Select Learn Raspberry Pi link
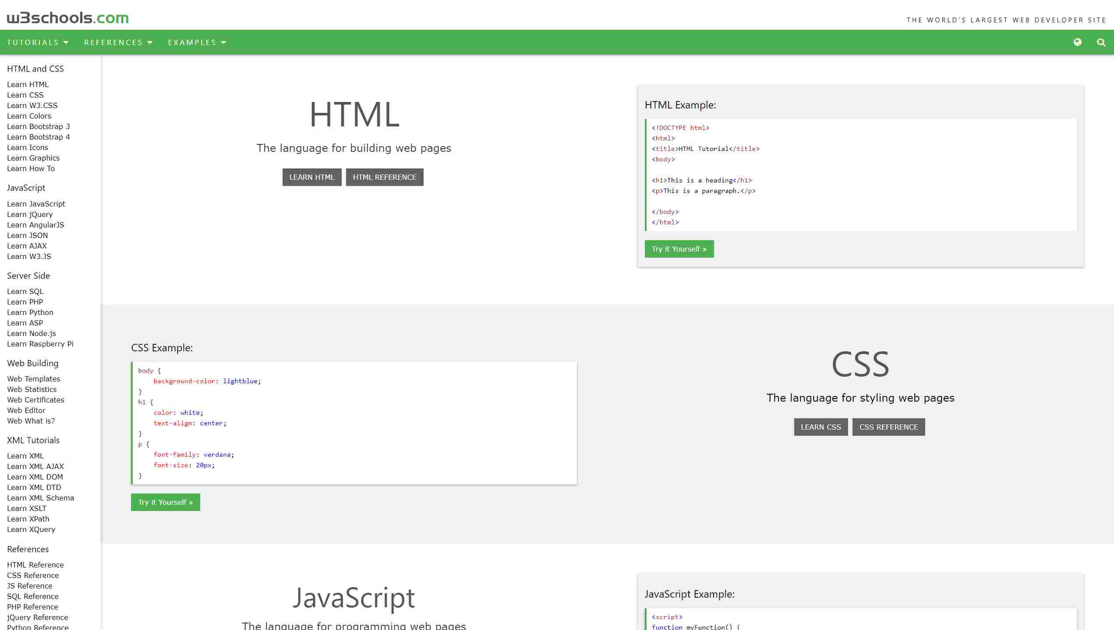 [40, 344]
